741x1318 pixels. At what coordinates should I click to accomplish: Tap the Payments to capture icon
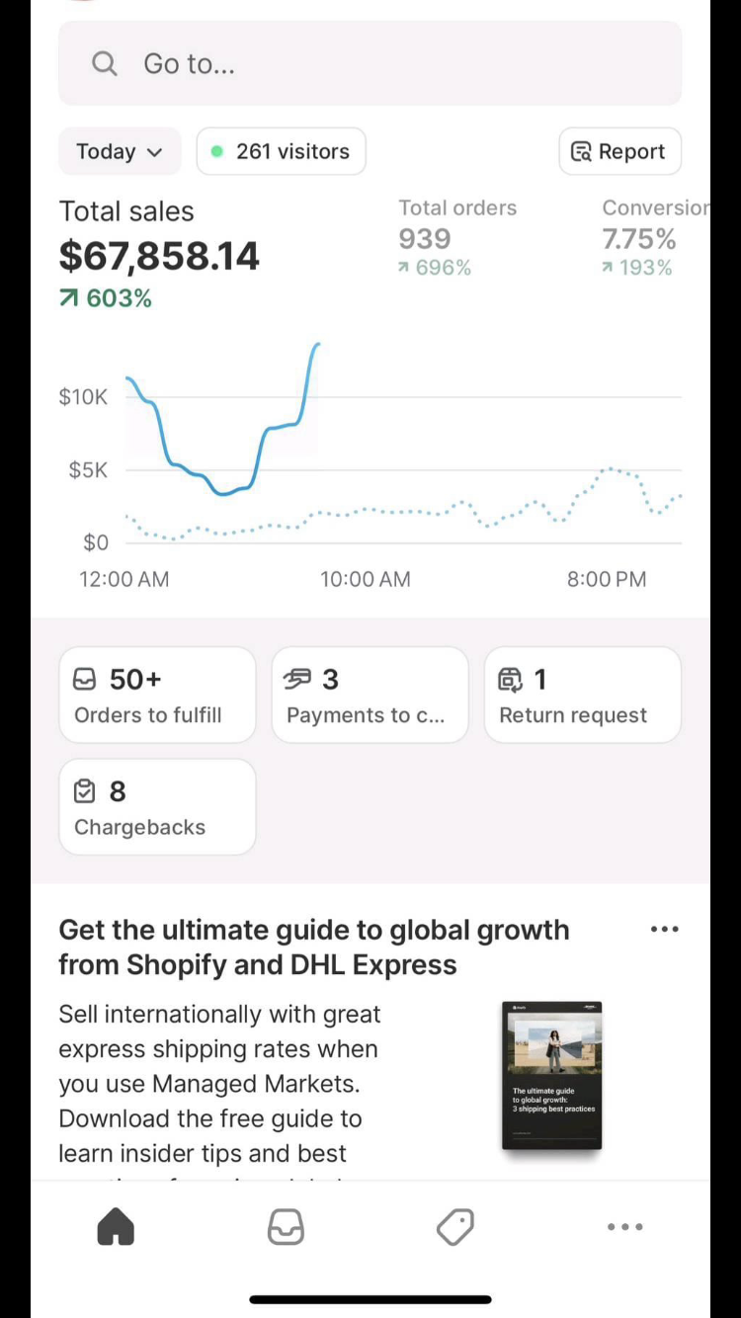point(297,680)
